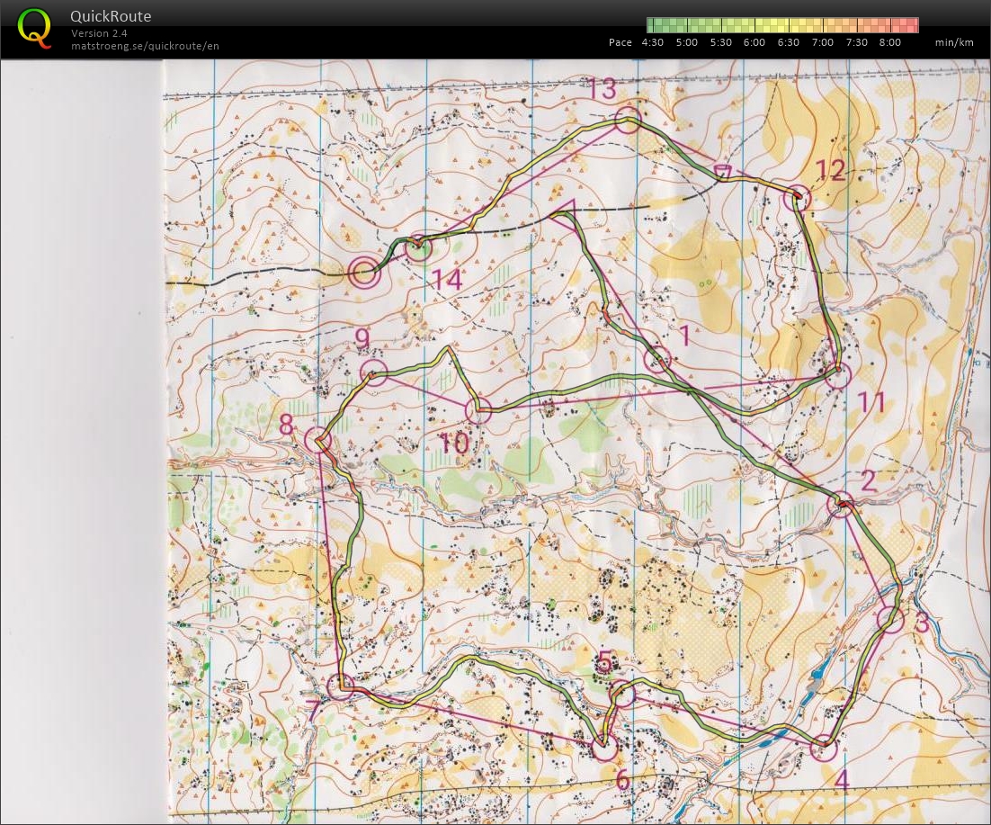Click the QuickRoute title text
The width and height of the screenshot is (991, 825).
coord(111,16)
